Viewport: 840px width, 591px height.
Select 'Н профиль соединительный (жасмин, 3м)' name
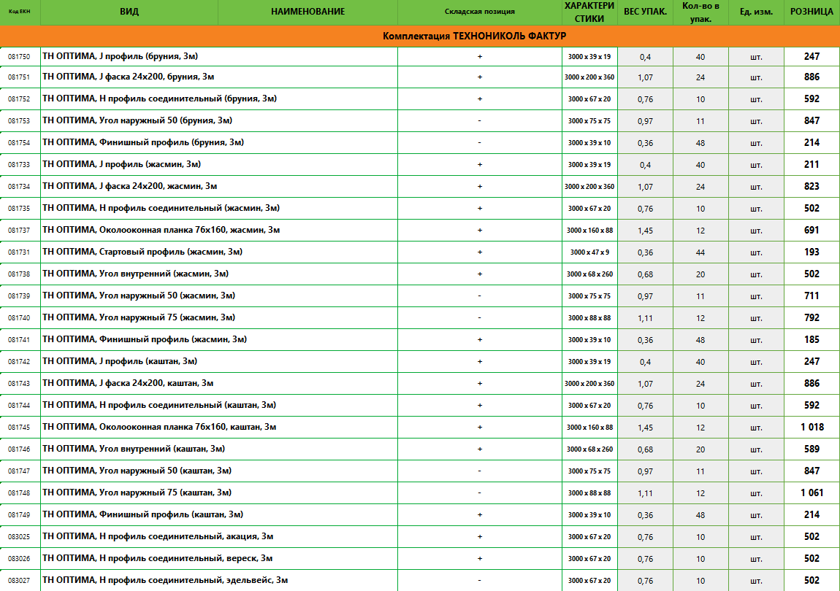tap(189, 208)
